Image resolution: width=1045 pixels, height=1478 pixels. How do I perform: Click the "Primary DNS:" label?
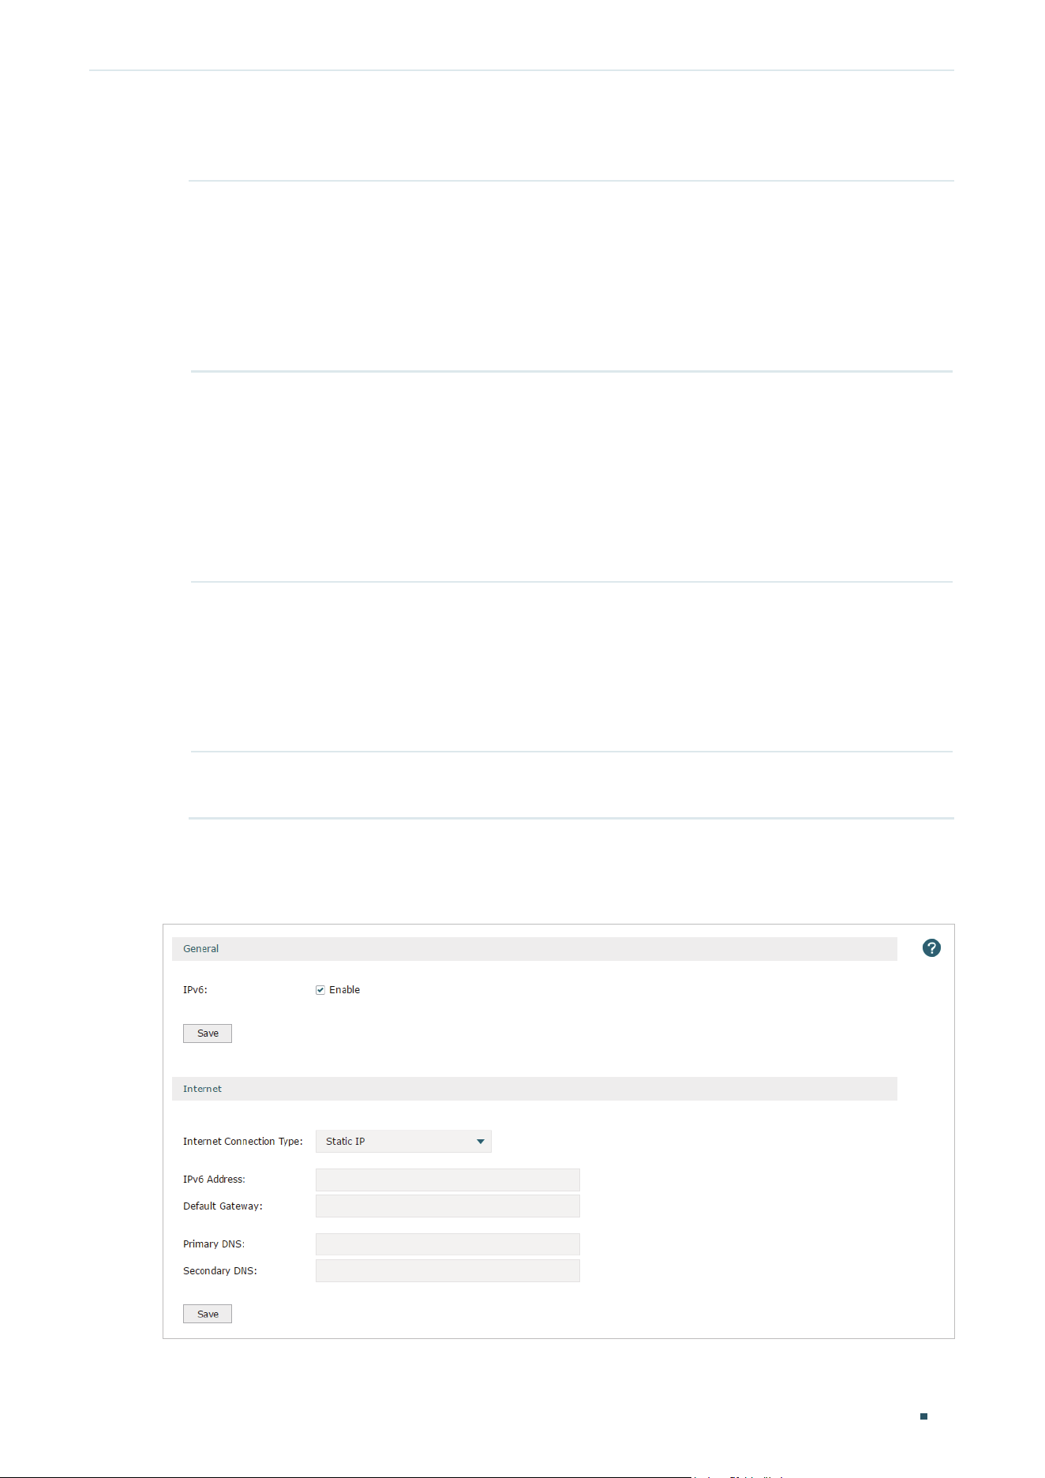coord(214,1244)
